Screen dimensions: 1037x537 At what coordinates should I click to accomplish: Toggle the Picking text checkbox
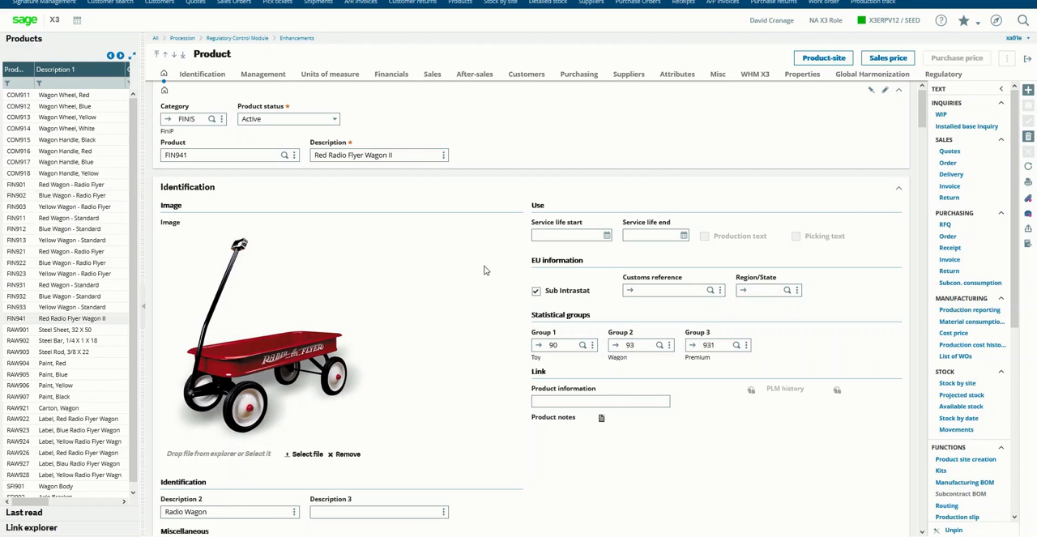coord(796,237)
